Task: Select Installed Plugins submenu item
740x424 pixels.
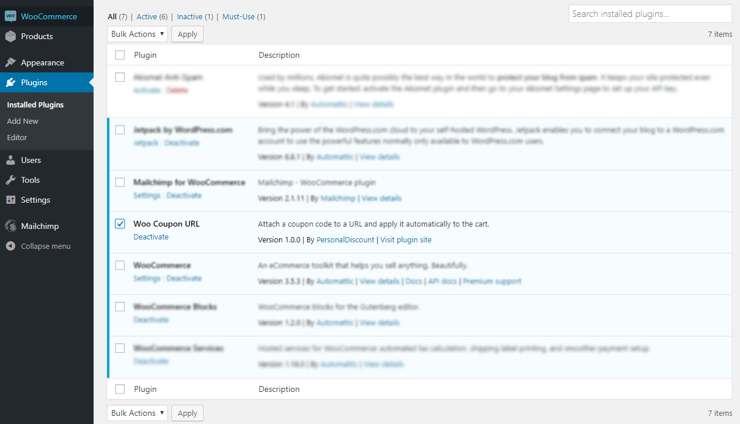Action: pyautogui.click(x=35, y=105)
